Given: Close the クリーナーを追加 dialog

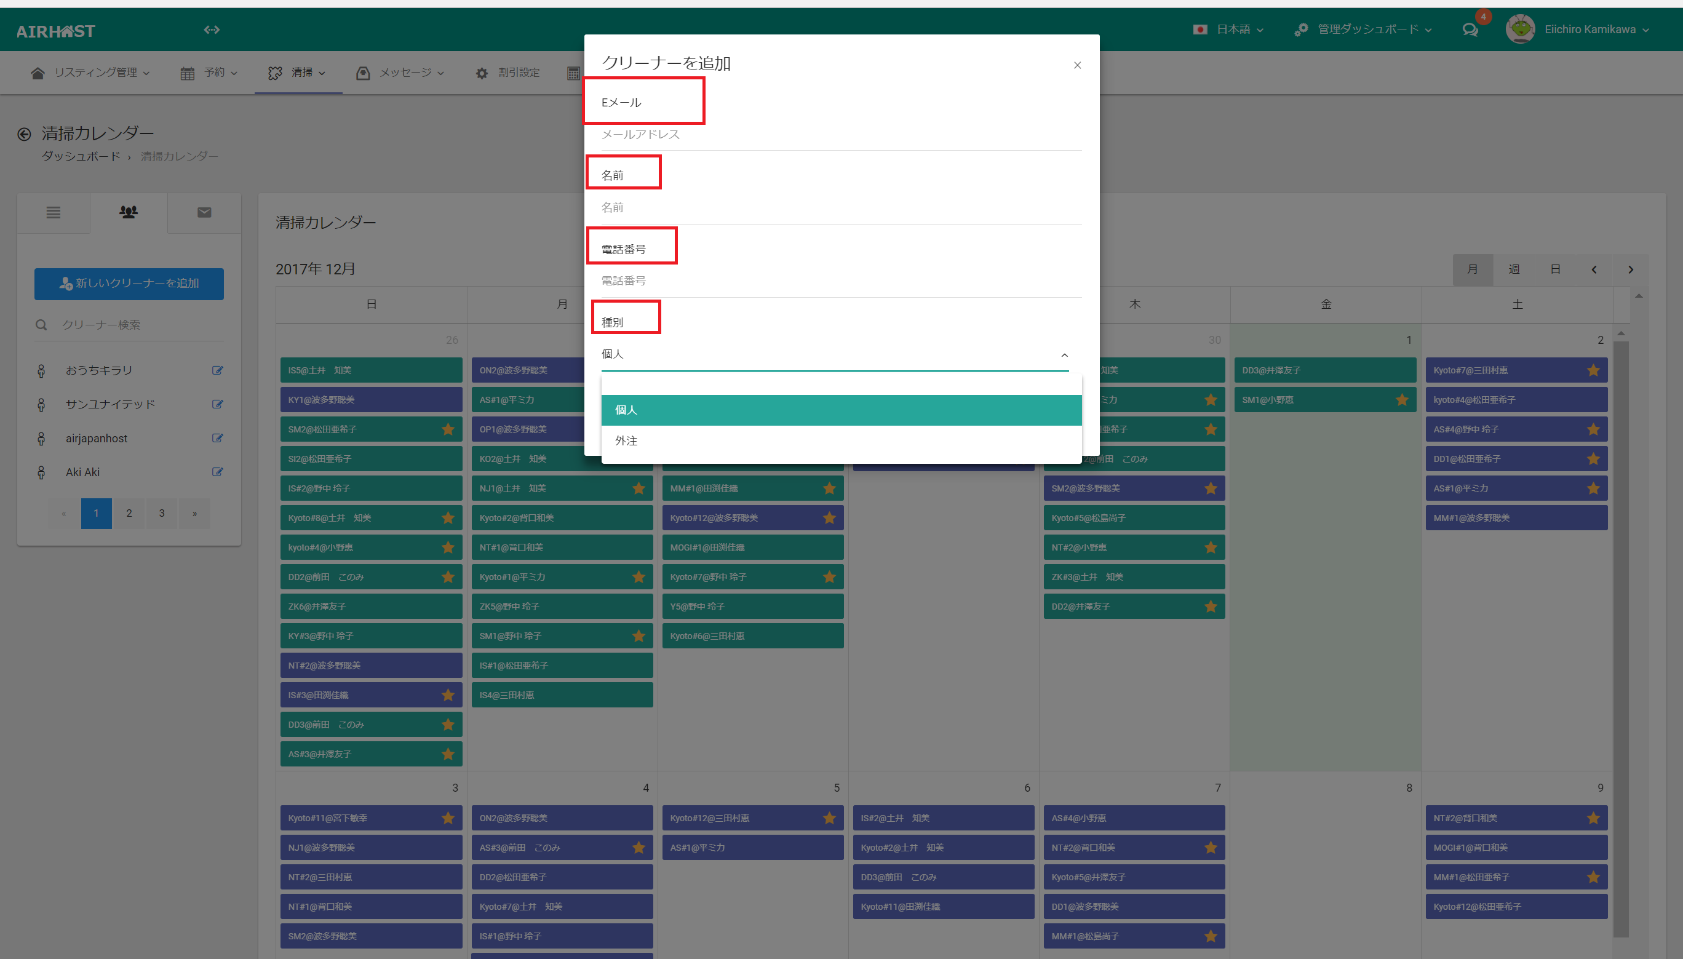Looking at the screenshot, I should (x=1077, y=65).
